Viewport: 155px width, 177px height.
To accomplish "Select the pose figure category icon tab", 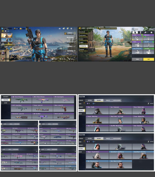I will tap(140, 32).
